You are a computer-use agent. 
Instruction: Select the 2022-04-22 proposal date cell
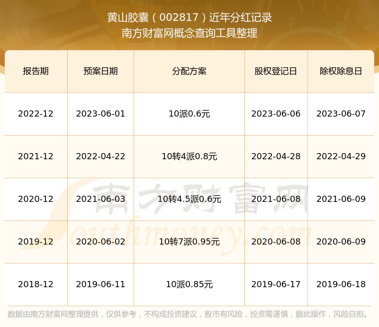pyautogui.click(x=100, y=156)
